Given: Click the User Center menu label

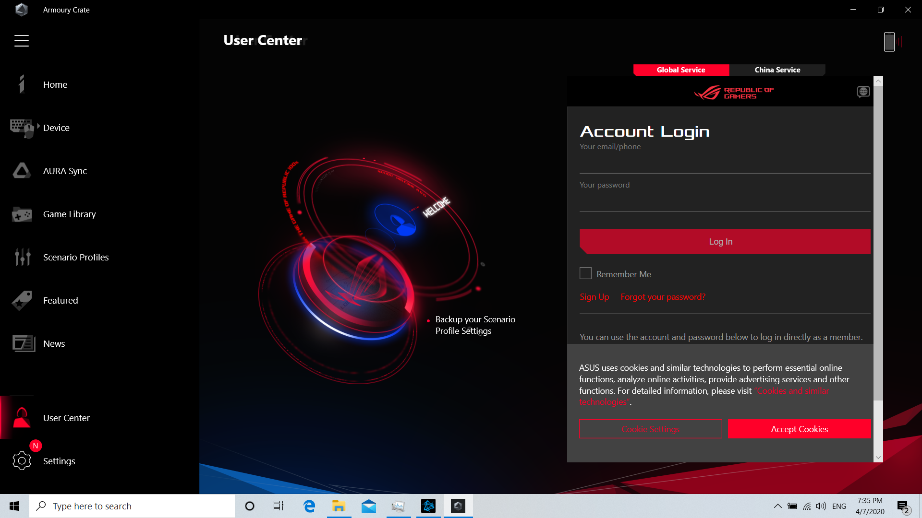Looking at the screenshot, I should 66,418.
